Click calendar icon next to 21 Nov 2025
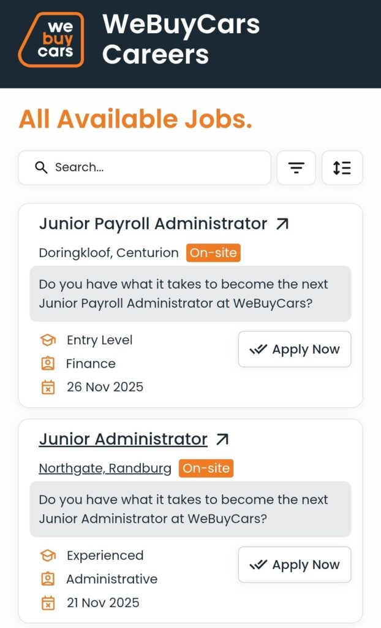This screenshot has height=628, width=381. click(x=47, y=603)
